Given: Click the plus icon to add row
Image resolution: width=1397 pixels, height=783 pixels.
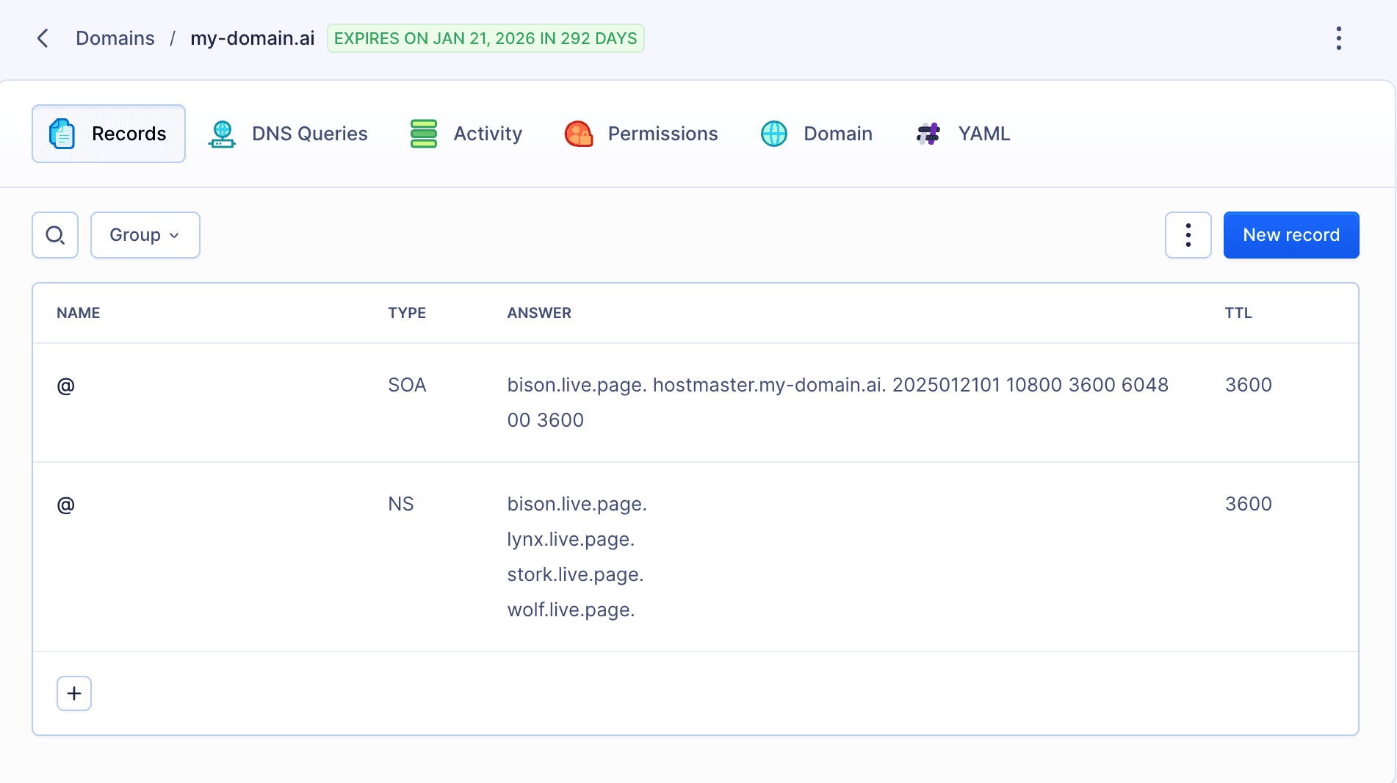Looking at the screenshot, I should pyautogui.click(x=74, y=693).
